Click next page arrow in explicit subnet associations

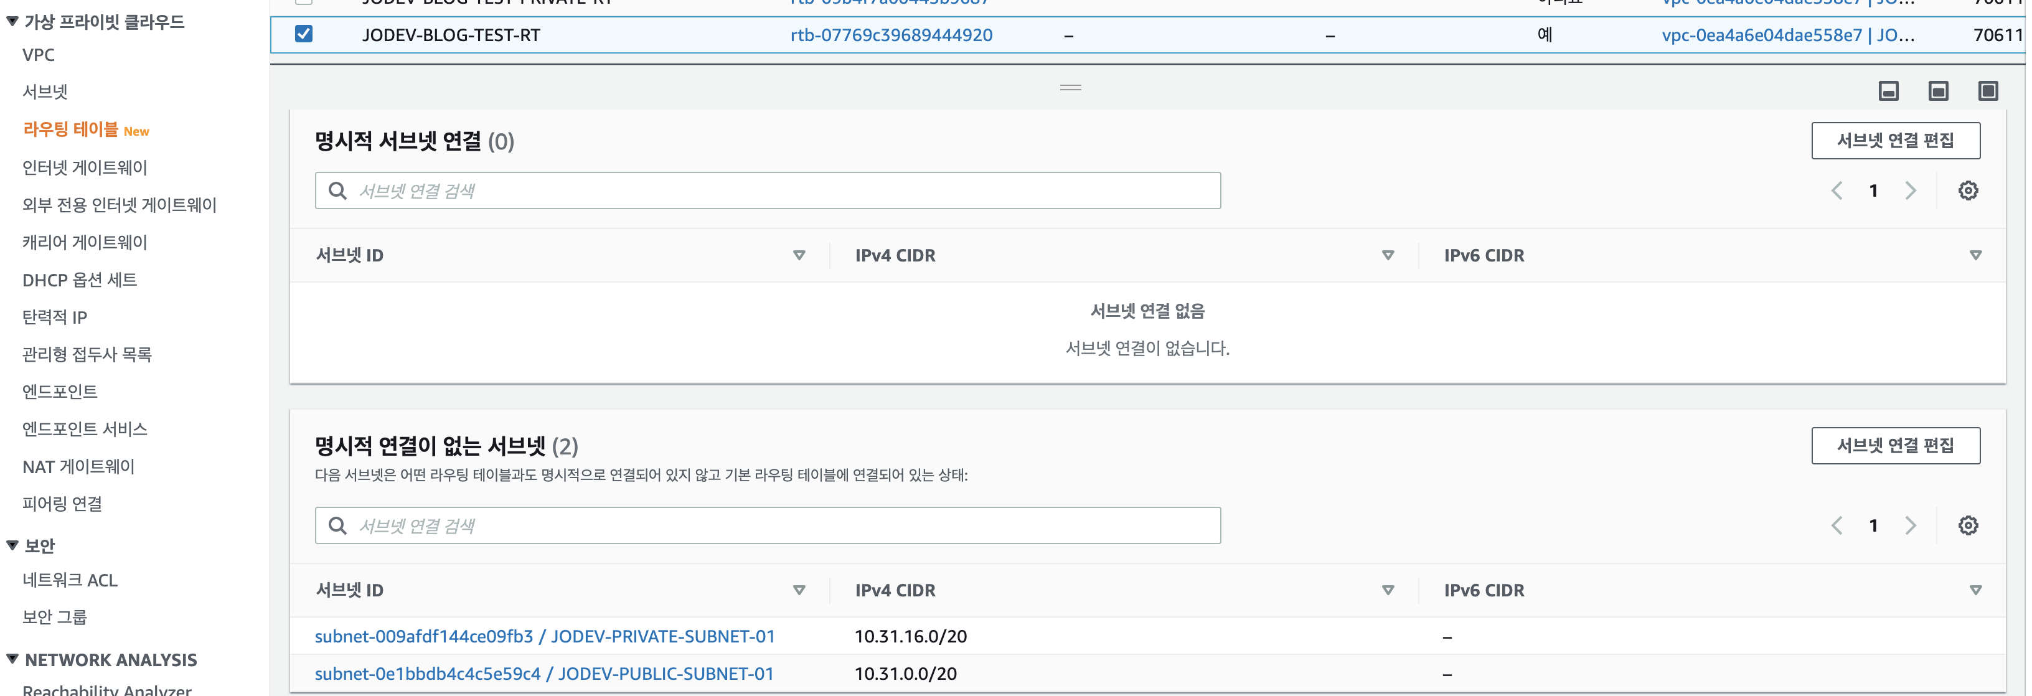pos(1910,191)
